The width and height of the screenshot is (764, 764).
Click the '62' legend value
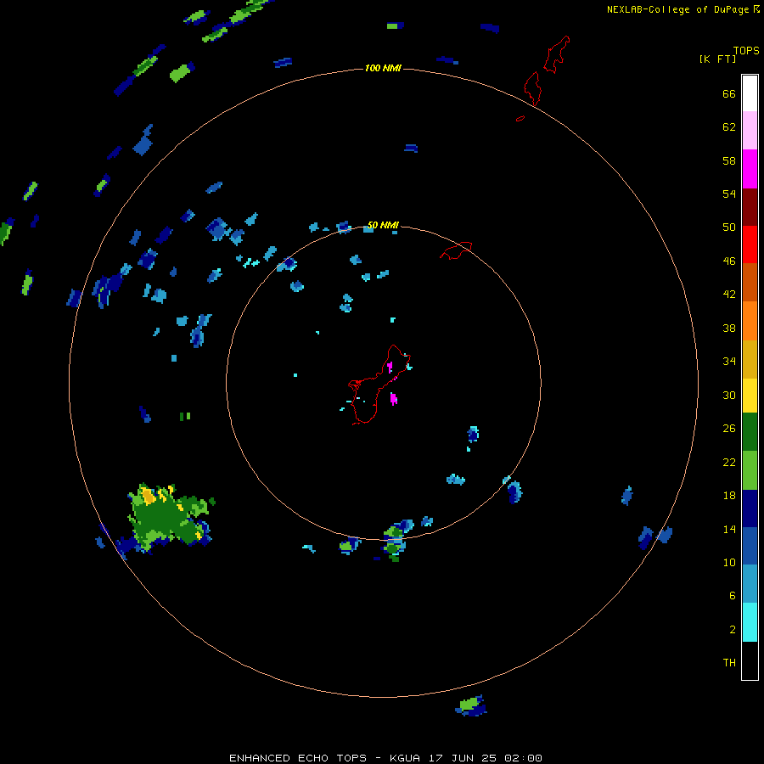[729, 127]
